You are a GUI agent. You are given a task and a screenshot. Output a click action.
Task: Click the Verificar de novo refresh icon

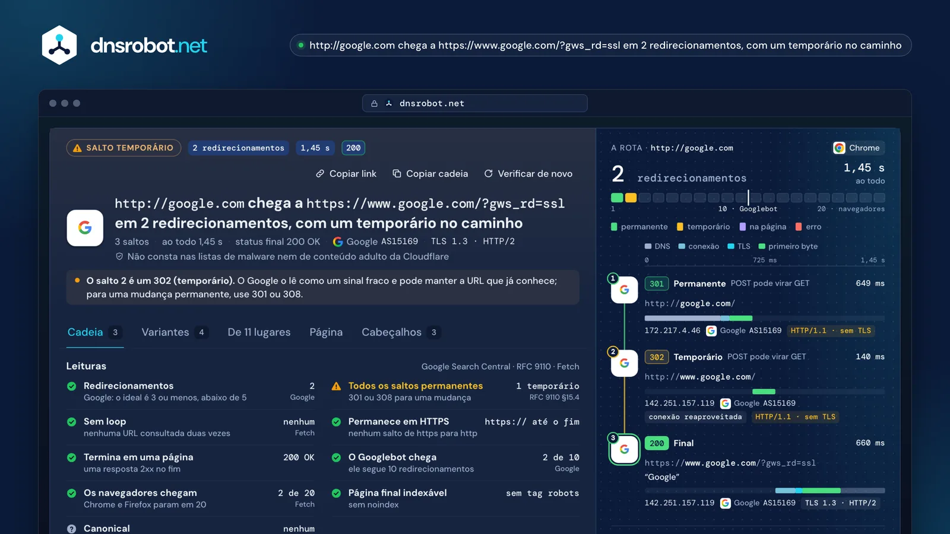point(489,174)
